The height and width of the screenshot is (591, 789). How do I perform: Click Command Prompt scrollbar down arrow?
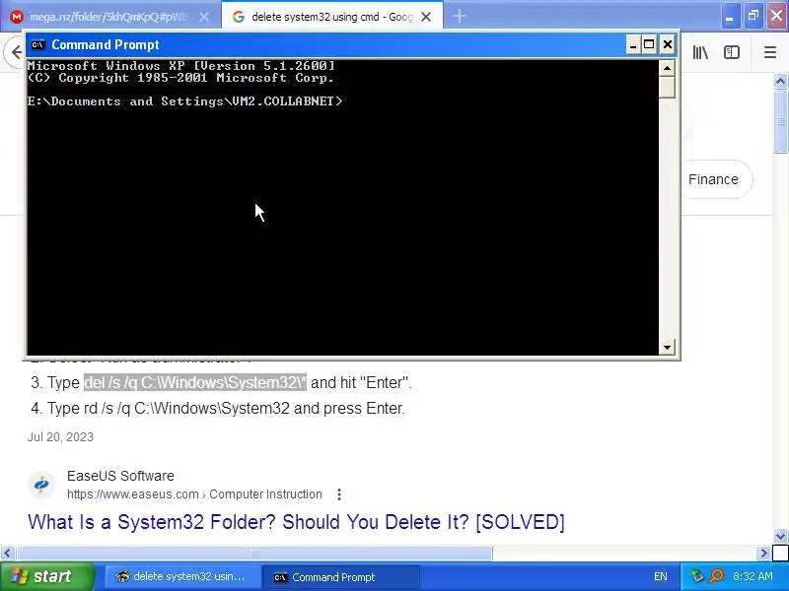667,347
